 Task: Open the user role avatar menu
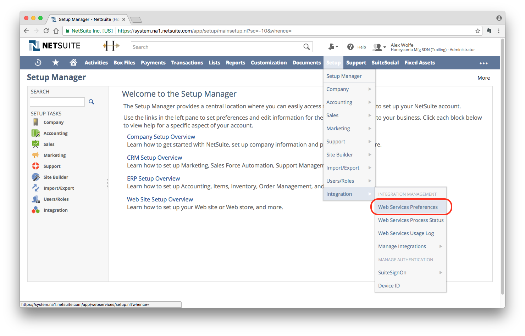click(x=379, y=47)
